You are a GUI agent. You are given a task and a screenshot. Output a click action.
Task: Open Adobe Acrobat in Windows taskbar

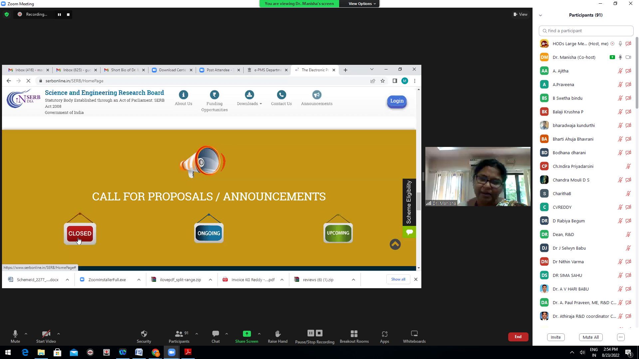[x=188, y=352]
